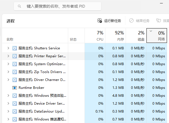Minimize the Task Manager window
169x123 pixels.
tap(161, 3)
